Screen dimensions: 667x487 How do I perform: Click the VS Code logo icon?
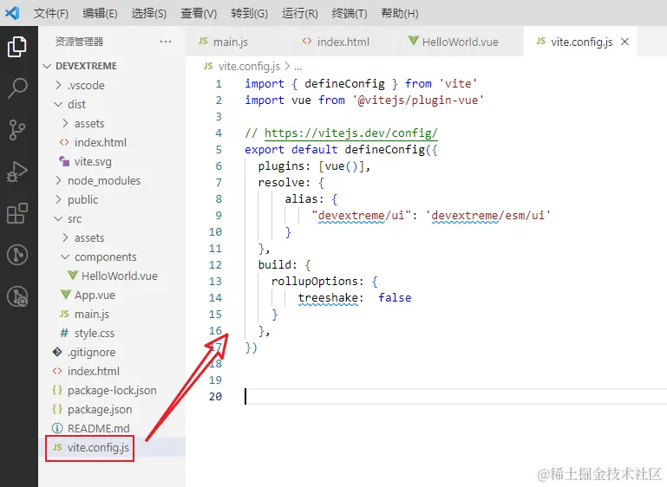[12, 13]
